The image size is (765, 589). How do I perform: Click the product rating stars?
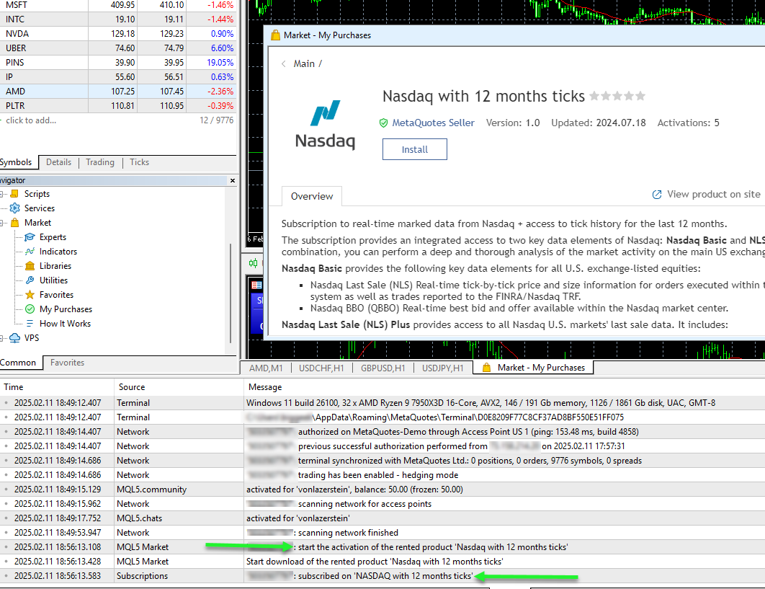(x=617, y=96)
